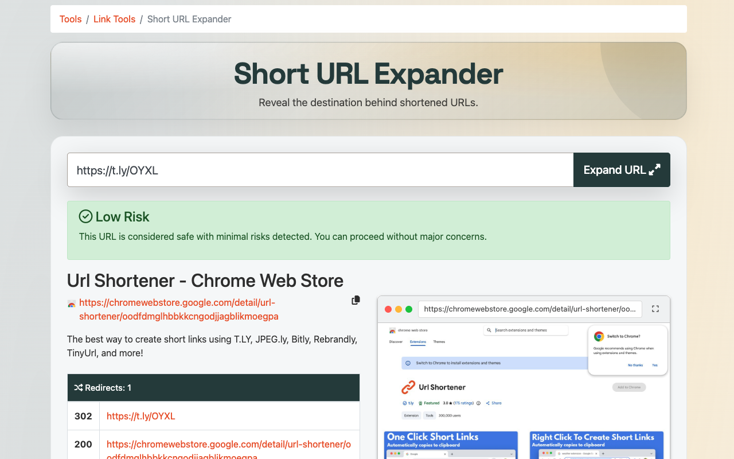The width and height of the screenshot is (734, 459).
Task: Select the 200 status code cell
Action: click(x=83, y=445)
